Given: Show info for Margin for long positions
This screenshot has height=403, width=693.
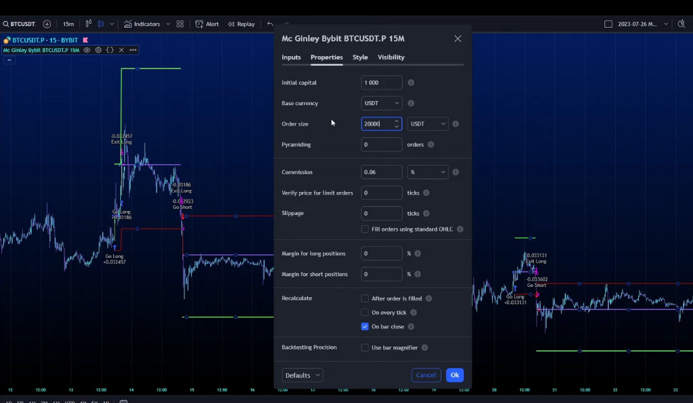Looking at the screenshot, I should coord(418,254).
